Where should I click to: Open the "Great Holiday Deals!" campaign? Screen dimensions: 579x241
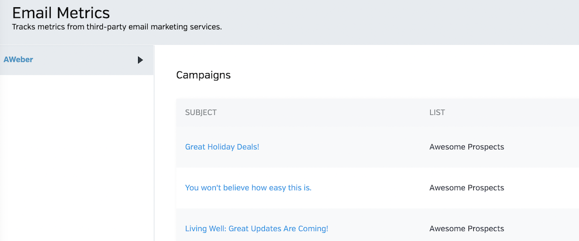222,147
